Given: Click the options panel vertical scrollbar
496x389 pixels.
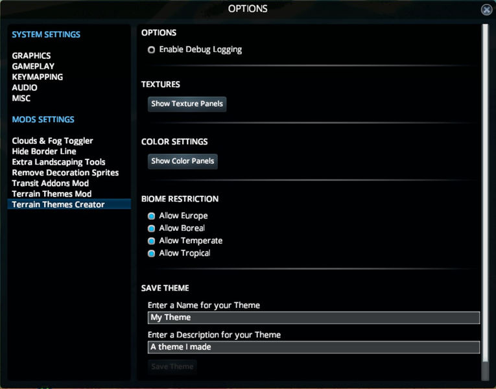Looking at the screenshot, I should (x=484, y=194).
